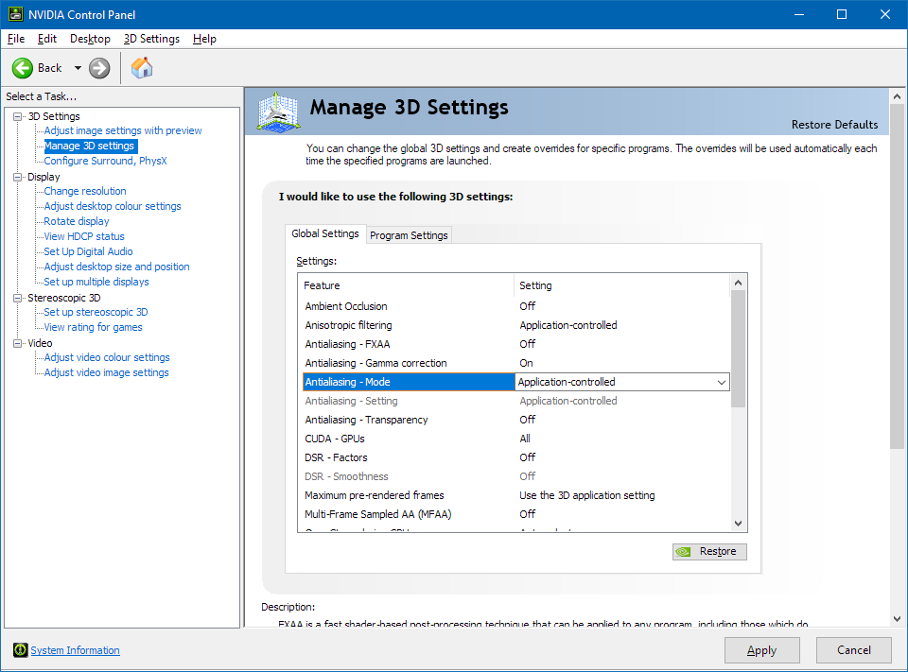Switch to the Program Settings tab

409,235
